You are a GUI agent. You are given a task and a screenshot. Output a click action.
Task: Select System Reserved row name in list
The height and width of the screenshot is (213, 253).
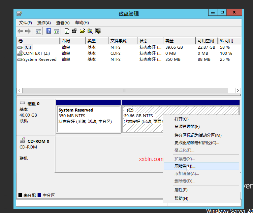tap(40, 59)
